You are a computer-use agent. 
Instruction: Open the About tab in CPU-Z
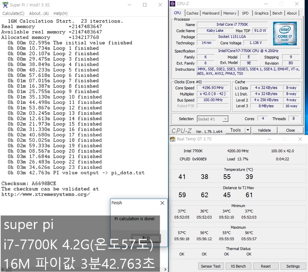[292, 13]
